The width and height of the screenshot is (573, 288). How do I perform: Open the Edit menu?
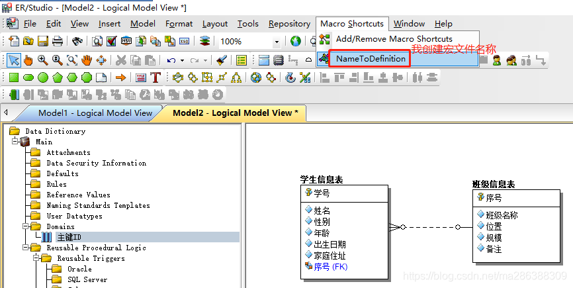(x=54, y=24)
